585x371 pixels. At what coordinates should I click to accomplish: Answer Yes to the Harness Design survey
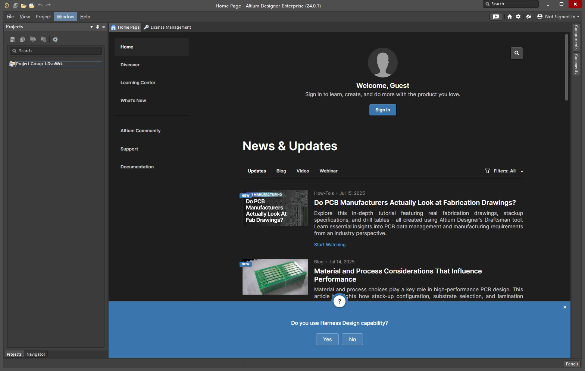point(327,339)
